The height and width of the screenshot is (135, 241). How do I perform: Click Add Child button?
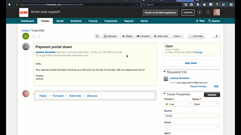pyautogui.click(x=192, y=63)
